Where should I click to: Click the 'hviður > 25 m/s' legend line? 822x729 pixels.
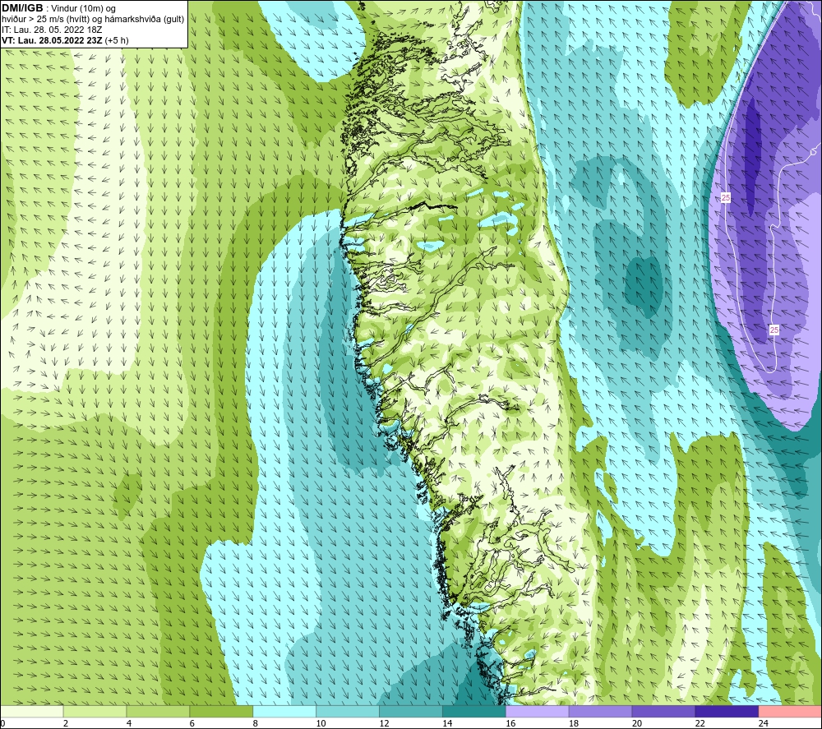point(93,20)
